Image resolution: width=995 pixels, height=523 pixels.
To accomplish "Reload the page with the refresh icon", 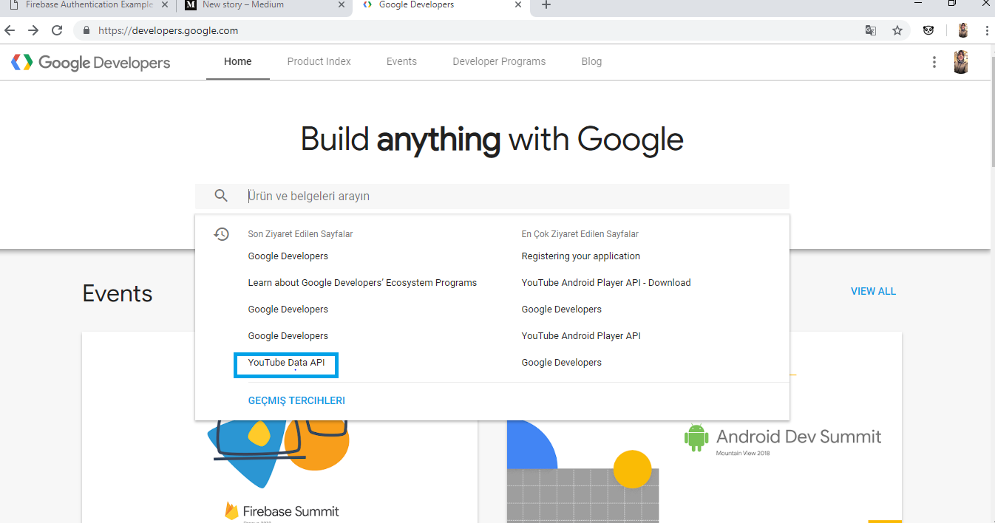I will [57, 30].
